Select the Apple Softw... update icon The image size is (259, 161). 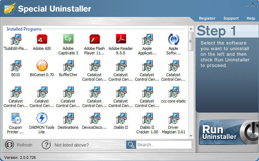point(173,39)
